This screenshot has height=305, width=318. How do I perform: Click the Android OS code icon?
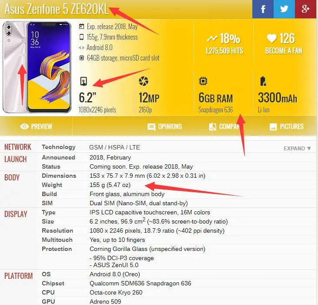tap(81, 48)
